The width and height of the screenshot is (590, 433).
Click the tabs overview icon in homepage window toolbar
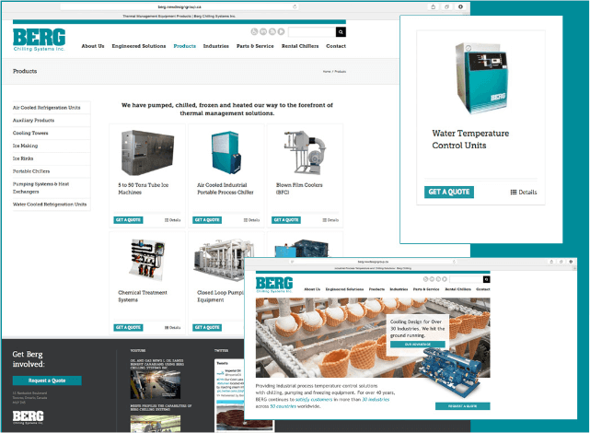(561, 262)
